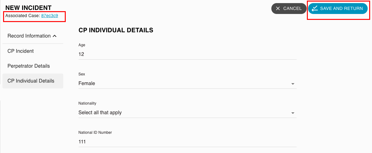
Task: Click the X icon on the Cancel button
Action: point(278,8)
